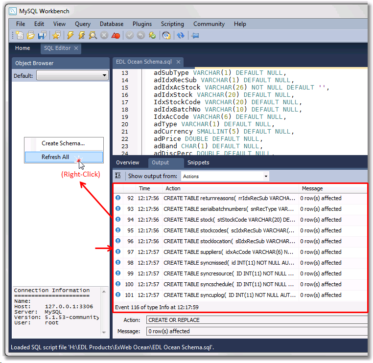Viewport: 373px width, 363px height.
Task: Open the Community menu
Action: pos(209,24)
